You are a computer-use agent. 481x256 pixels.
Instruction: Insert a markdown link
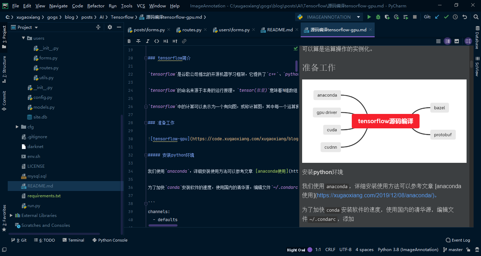184,41
